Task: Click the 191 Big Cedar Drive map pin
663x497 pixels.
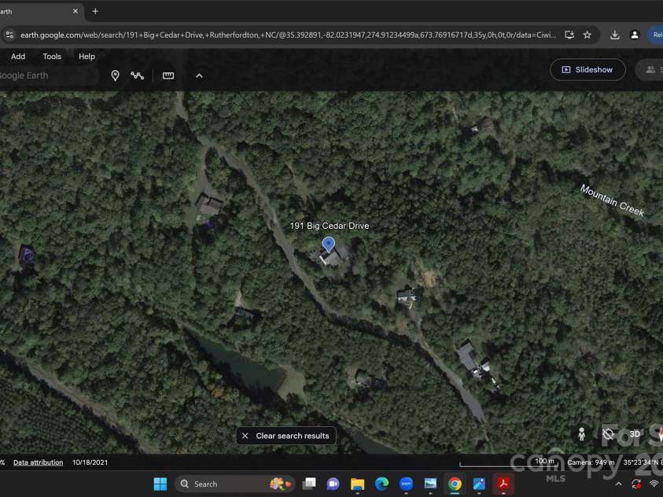Action: [329, 245]
